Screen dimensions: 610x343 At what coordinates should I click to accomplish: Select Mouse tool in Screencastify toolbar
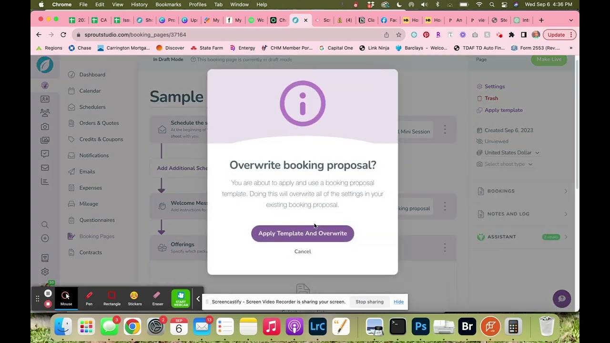point(66,299)
